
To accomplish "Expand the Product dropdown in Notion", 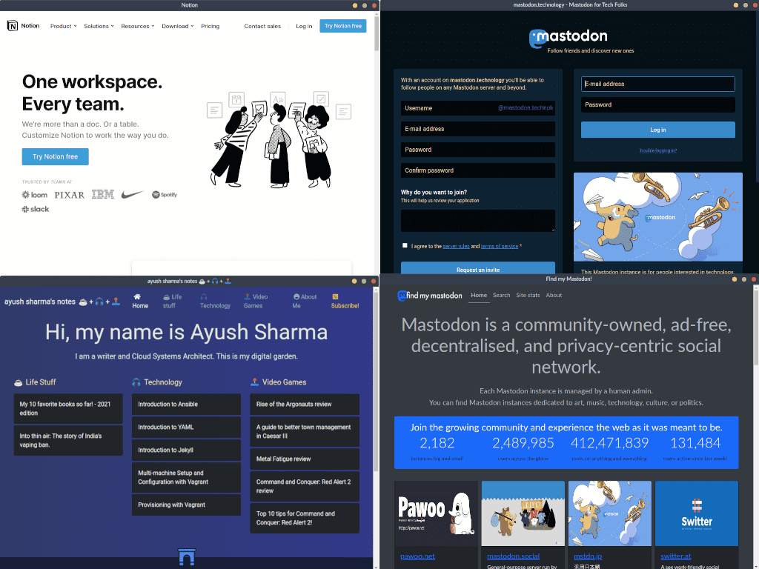I will click(64, 26).
